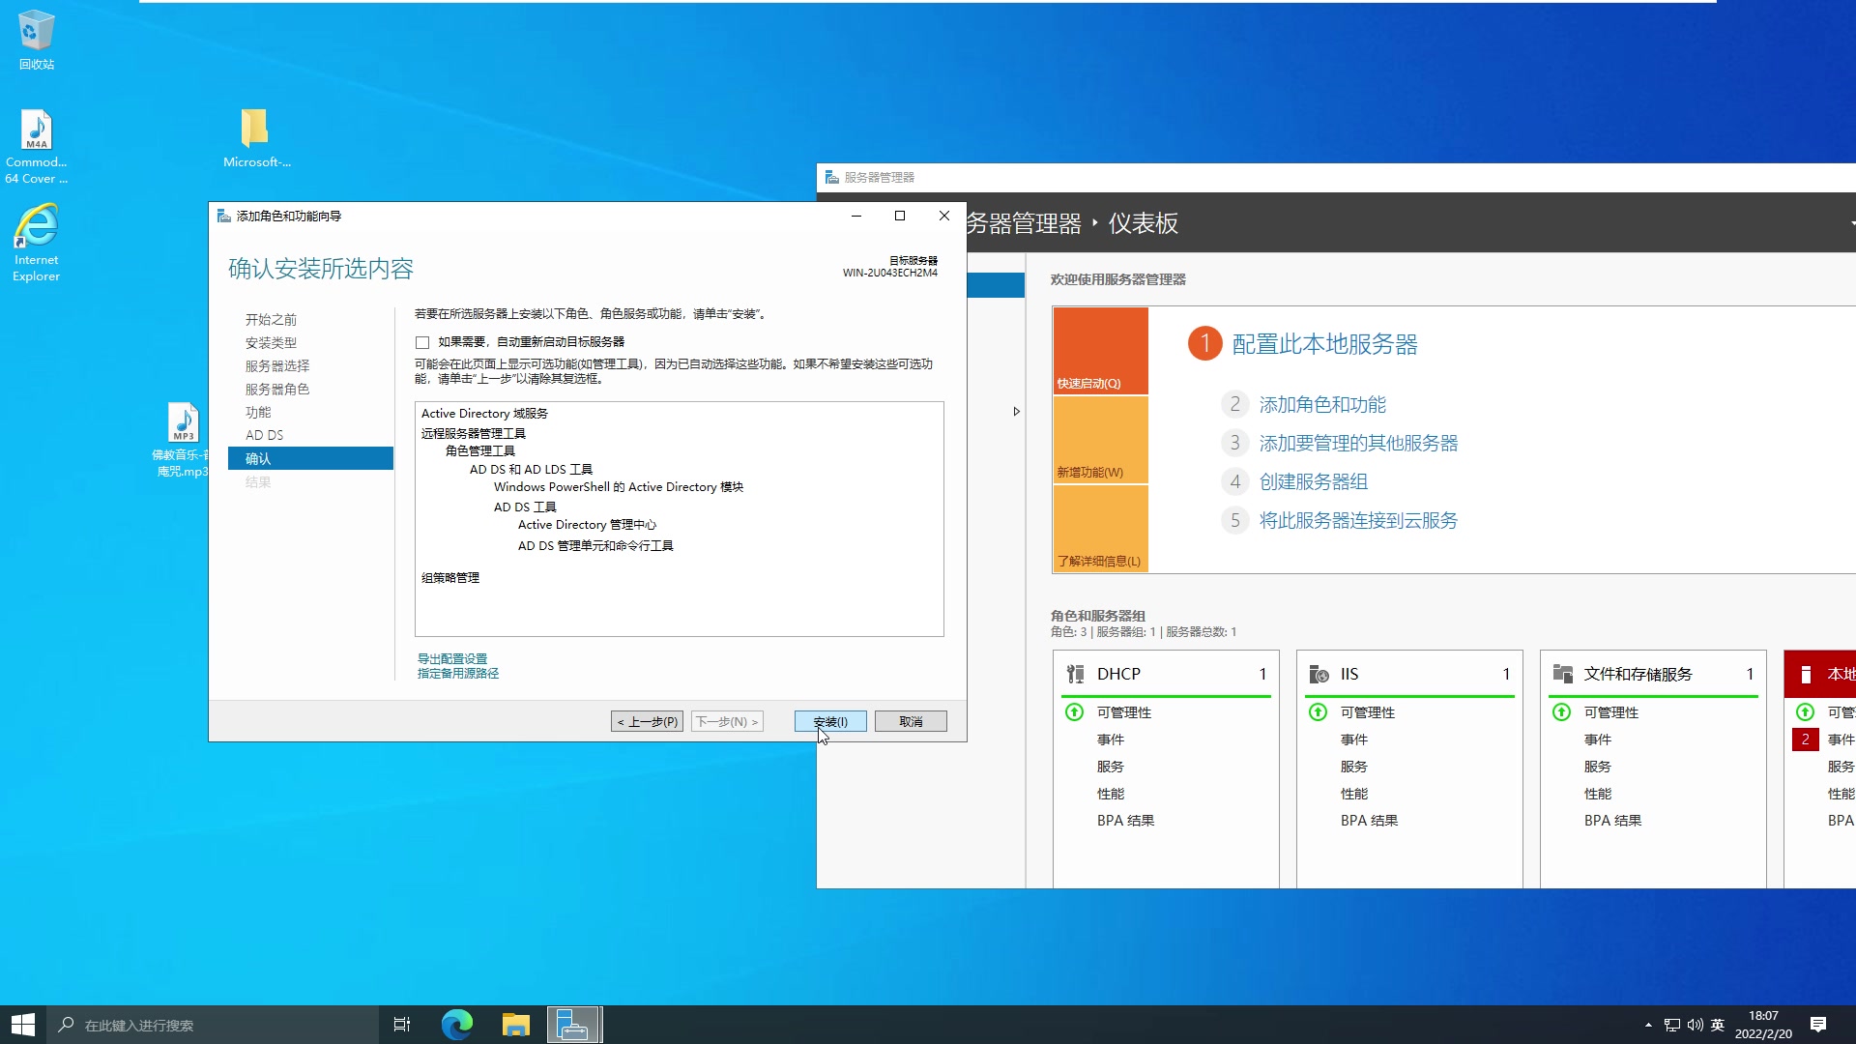Click File and Storage manageability status icon
Screen dimensions: 1856x1044
[1561, 712]
